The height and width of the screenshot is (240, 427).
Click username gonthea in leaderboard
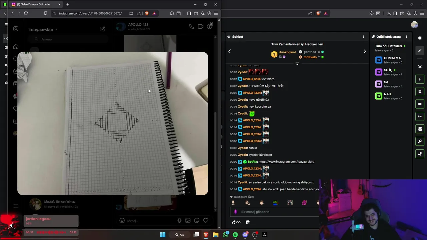[310, 52]
